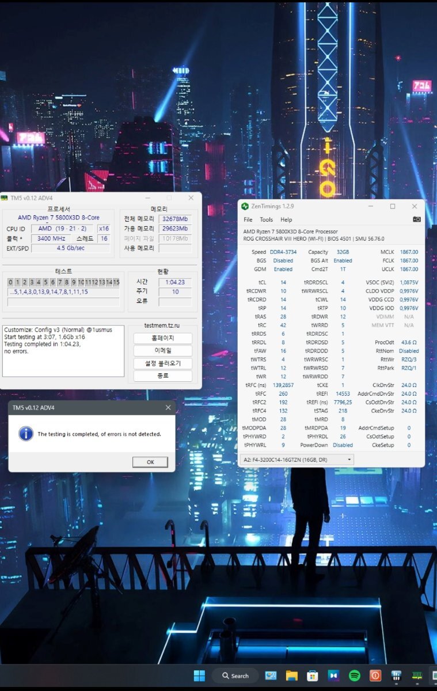
Task: Click the cycle count value 10
Action: [175, 291]
